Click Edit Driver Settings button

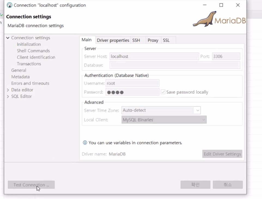point(222,154)
